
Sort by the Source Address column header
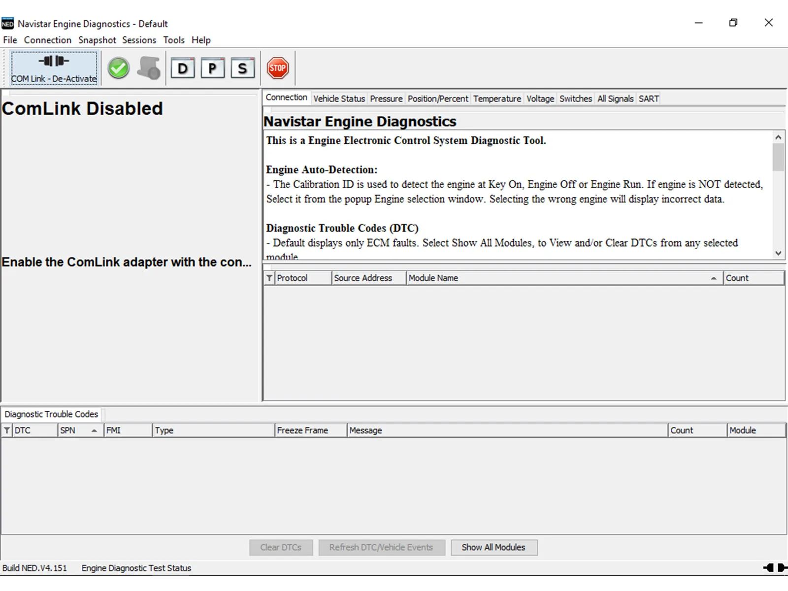click(369, 278)
